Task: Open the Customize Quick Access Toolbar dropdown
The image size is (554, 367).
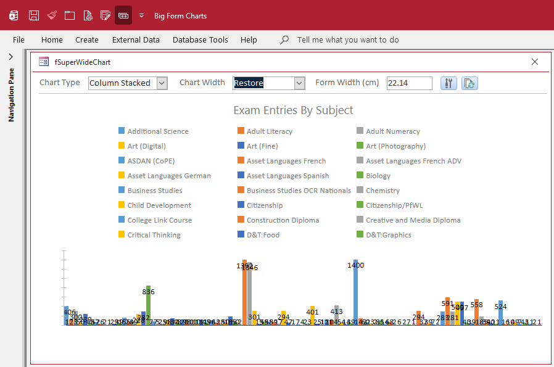Action: (142, 15)
